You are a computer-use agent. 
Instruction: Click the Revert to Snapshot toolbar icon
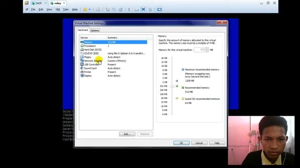click(114, 9)
